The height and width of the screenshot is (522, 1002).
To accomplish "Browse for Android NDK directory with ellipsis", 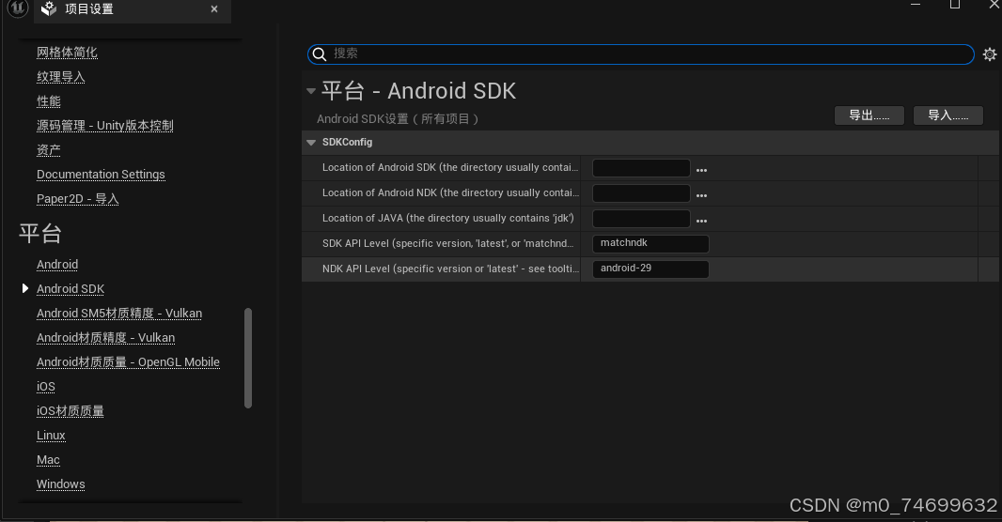I will click(701, 196).
